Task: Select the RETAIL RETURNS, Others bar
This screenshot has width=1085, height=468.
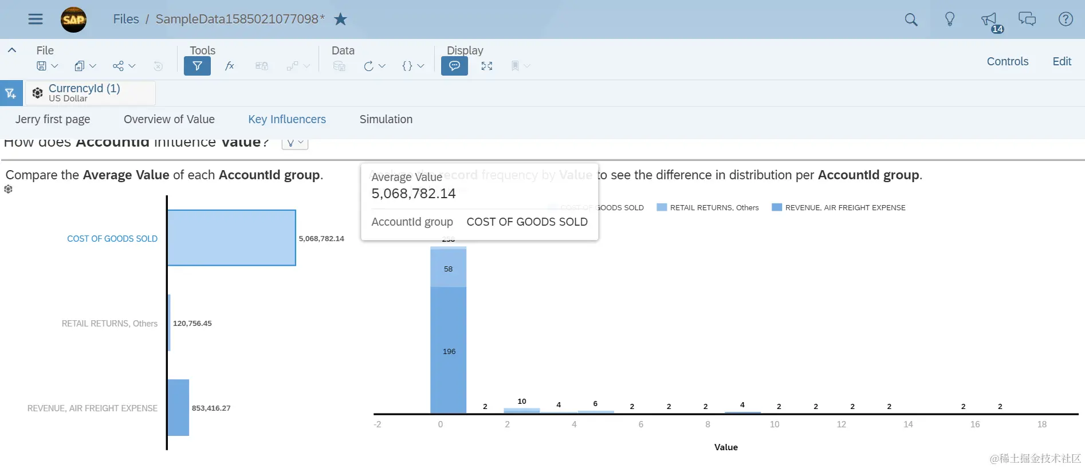Action: (169, 323)
